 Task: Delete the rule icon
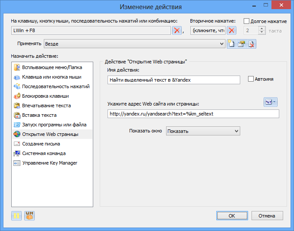pos(251,44)
